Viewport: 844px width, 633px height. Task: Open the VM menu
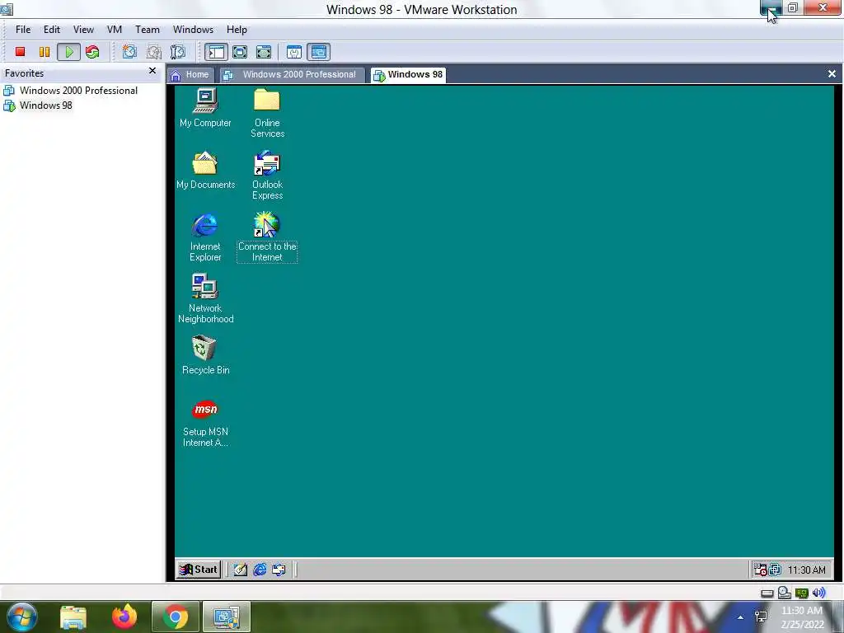[x=114, y=30]
